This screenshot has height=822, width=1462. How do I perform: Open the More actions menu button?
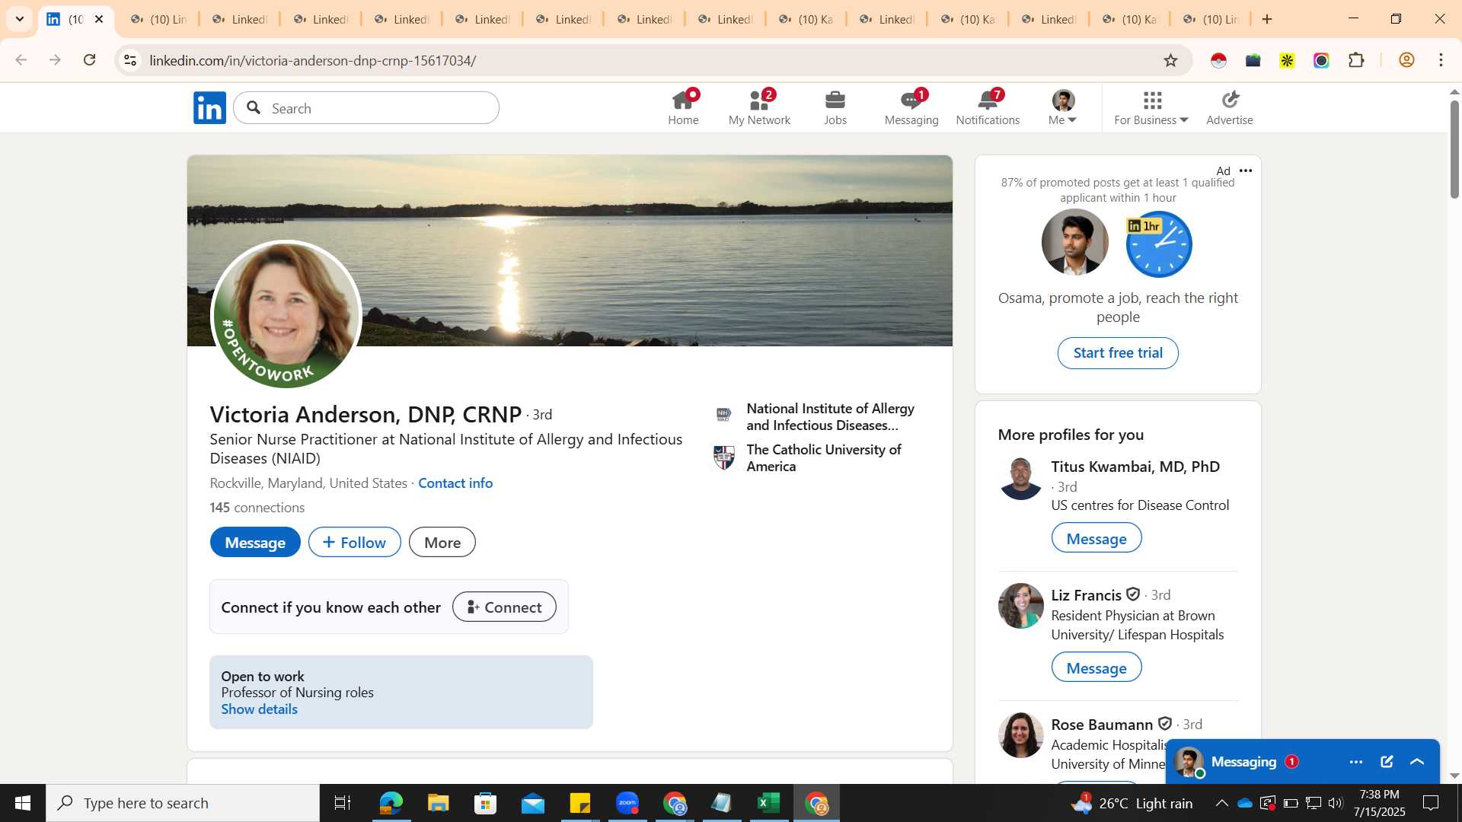[442, 542]
